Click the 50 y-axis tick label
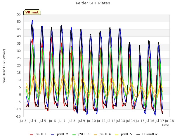This screenshot has width=187, height=140. click(19, 22)
